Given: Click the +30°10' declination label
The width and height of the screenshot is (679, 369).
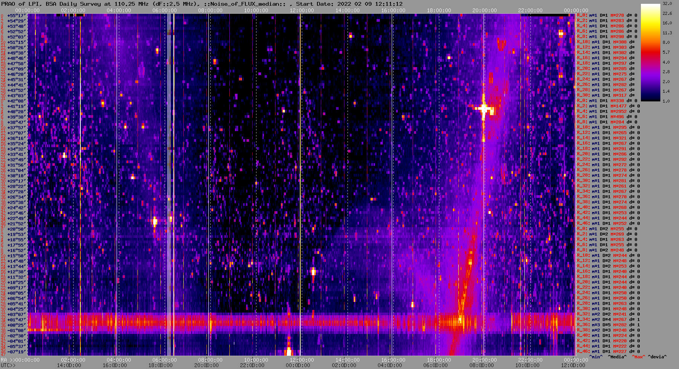Looking at the screenshot, I should point(16,176).
